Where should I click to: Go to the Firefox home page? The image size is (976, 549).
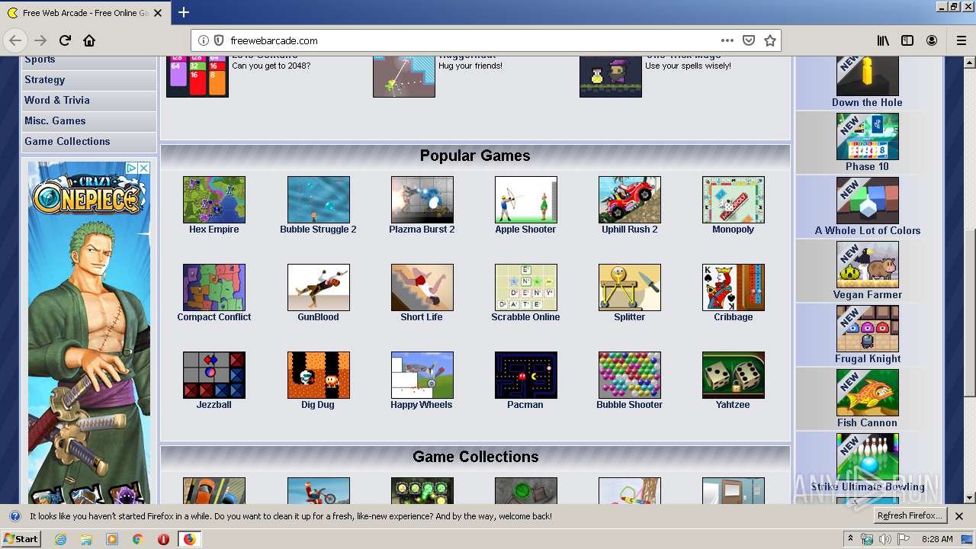click(x=89, y=40)
